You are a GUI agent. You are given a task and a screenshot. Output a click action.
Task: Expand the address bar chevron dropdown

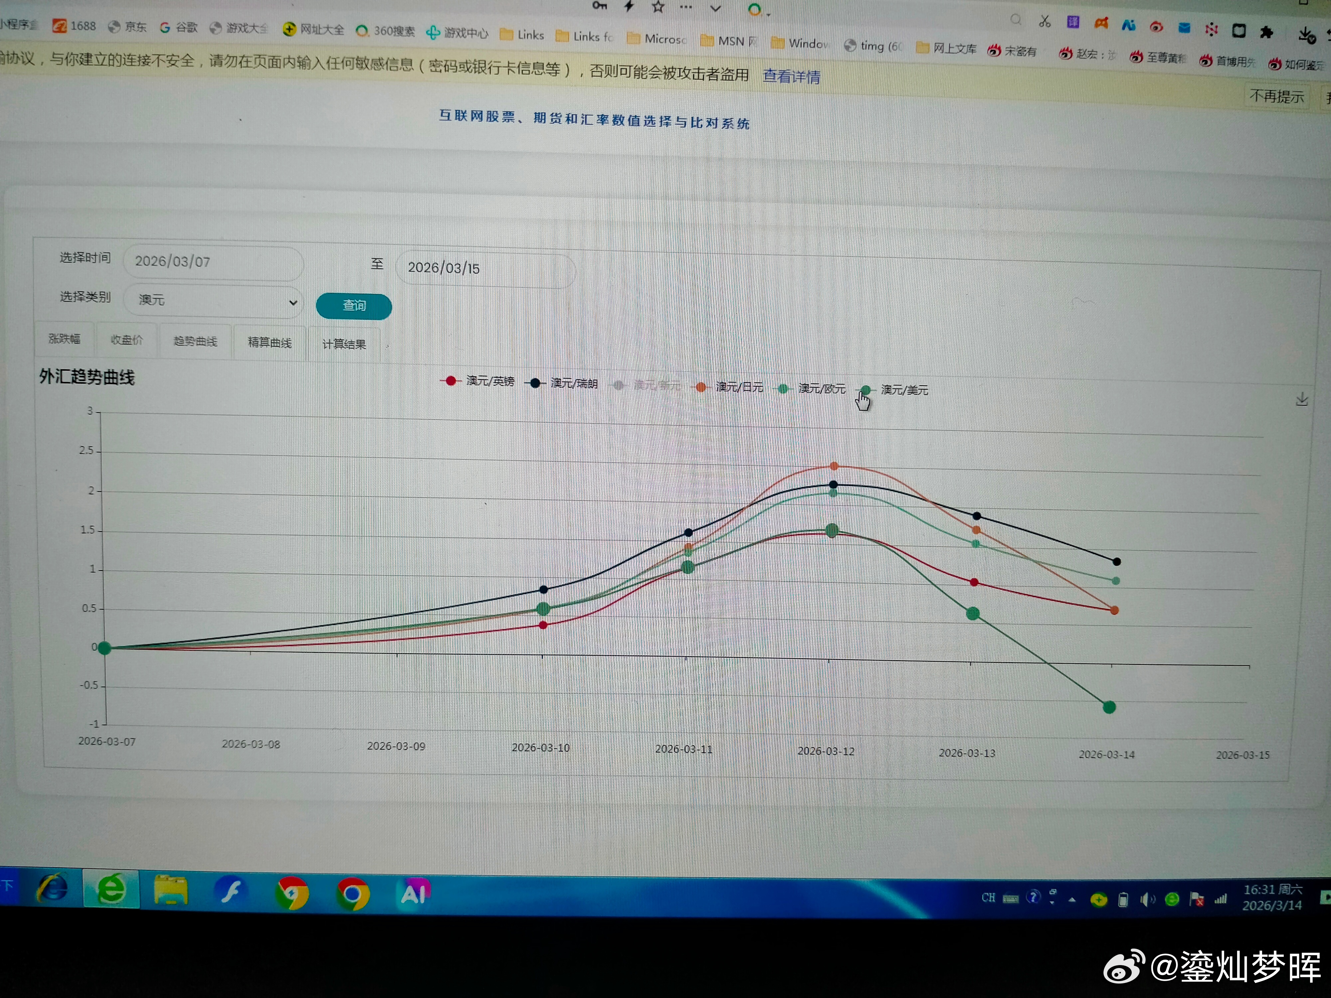point(715,8)
